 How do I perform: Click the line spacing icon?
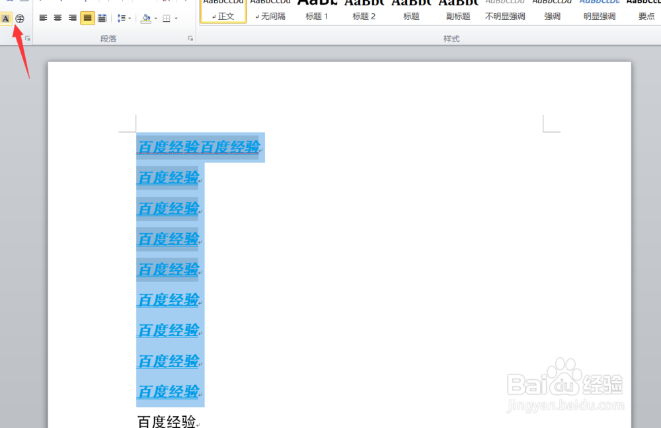tap(122, 18)
